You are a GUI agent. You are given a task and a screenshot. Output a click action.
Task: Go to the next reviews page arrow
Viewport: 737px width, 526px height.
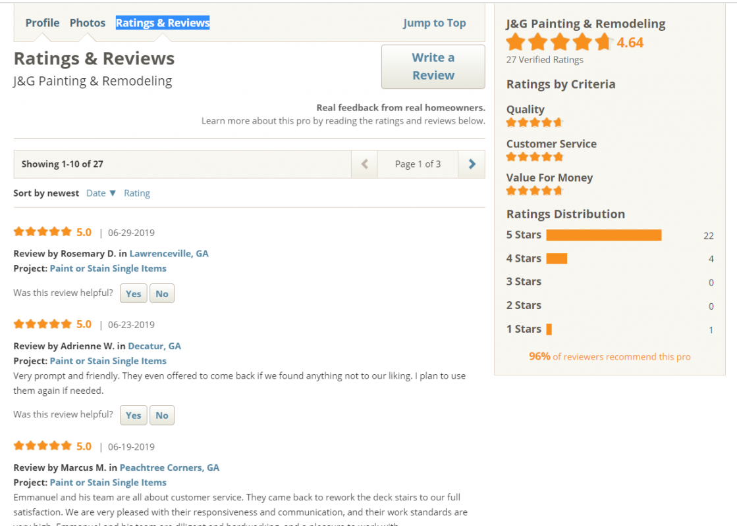[472, 164]
